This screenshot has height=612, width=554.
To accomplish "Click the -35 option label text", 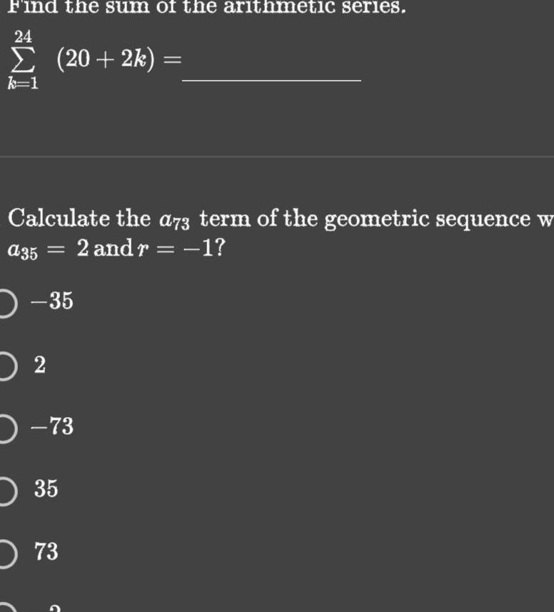I will point(54,302).
